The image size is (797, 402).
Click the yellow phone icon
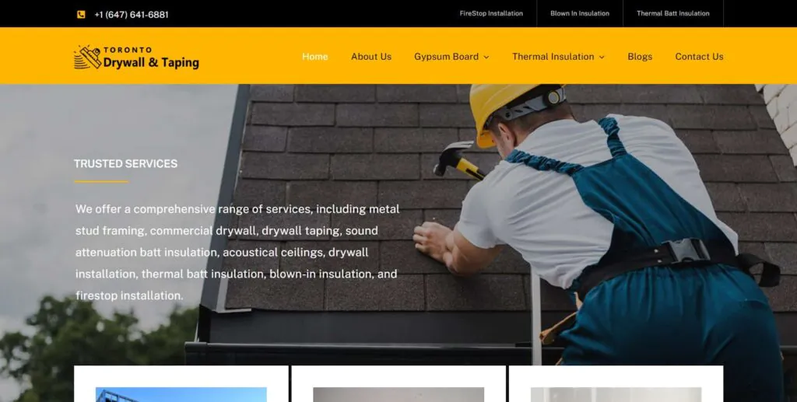(81, 14)
